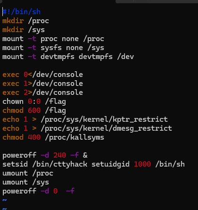Click the 'chown 0:0 /flag' line

coord(34,101)
